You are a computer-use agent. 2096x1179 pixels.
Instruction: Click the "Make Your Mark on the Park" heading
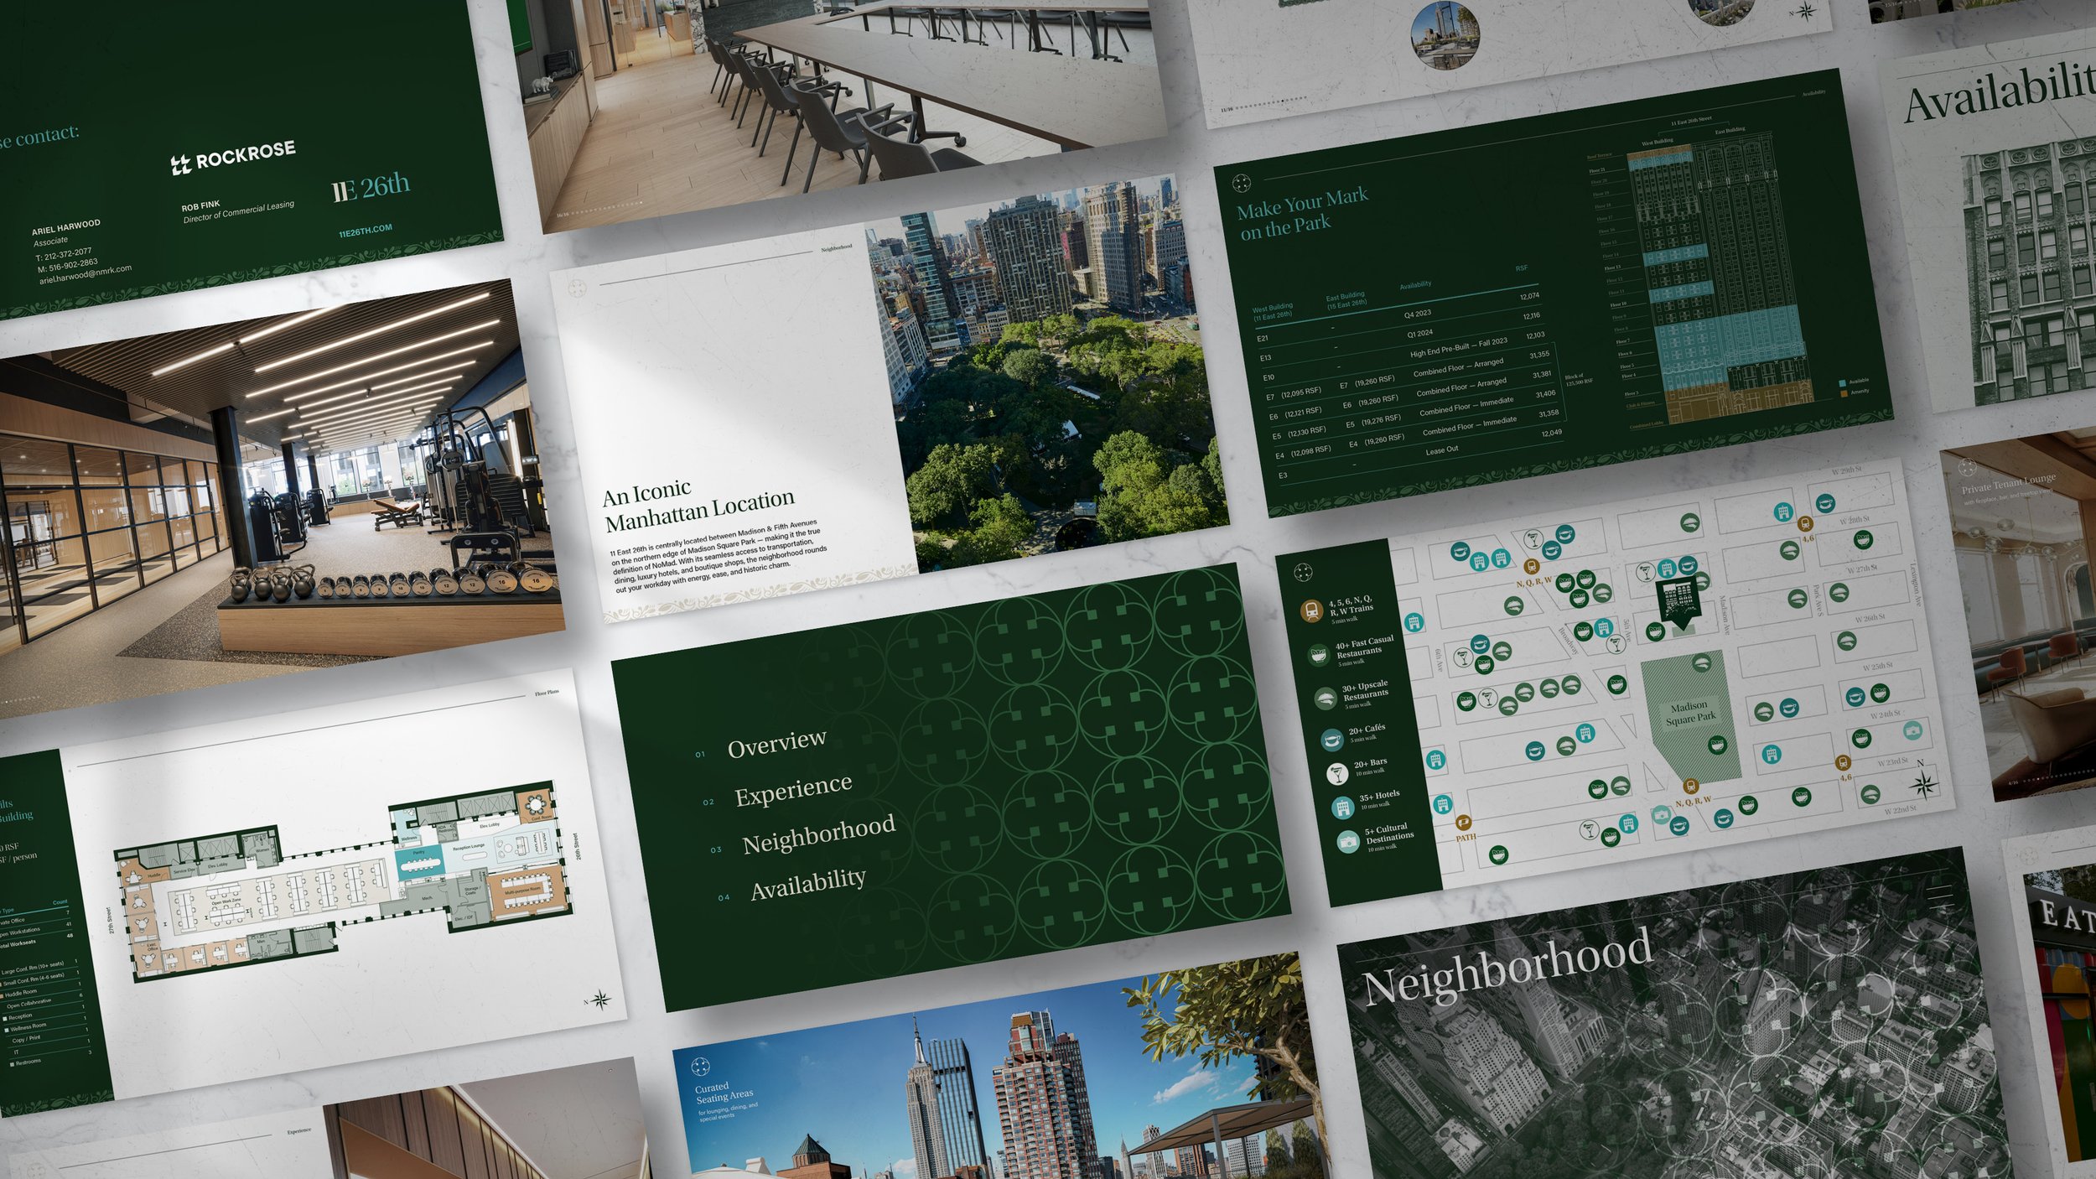[1301, 213]
